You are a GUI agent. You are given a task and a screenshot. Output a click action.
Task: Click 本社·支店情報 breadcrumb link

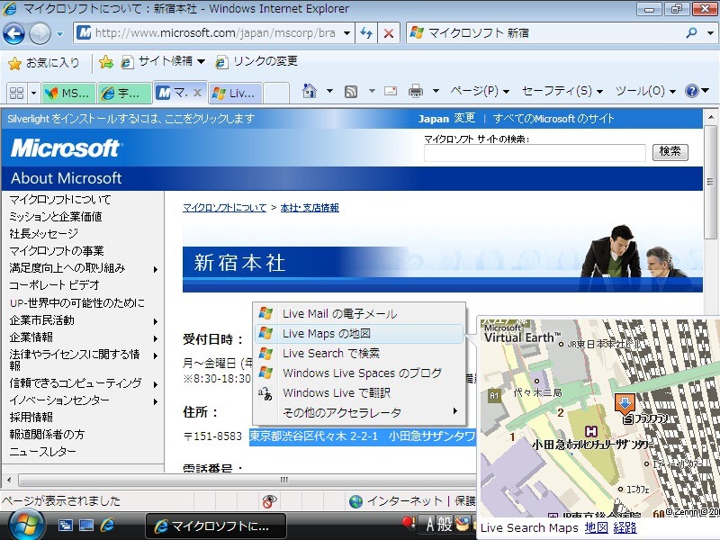point(310,208)
